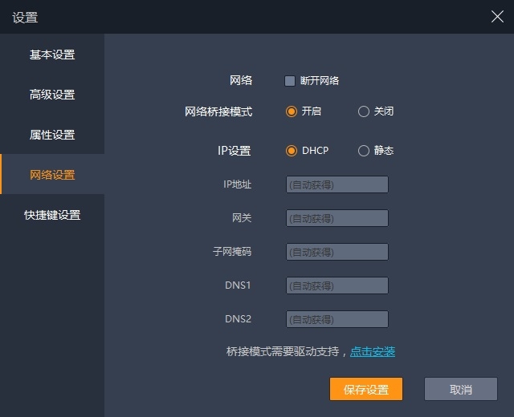This screenshot has width=514, height=417.
Task: Go to 快捷键设置 tab
Action: 52,215
